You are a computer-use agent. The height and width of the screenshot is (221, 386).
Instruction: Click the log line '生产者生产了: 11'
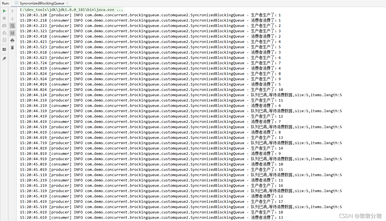[151, 100]
